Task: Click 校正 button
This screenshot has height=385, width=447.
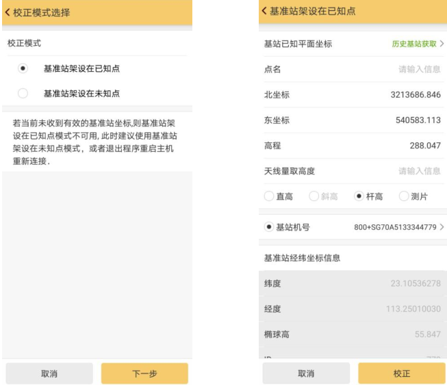Action: [401, 373]
